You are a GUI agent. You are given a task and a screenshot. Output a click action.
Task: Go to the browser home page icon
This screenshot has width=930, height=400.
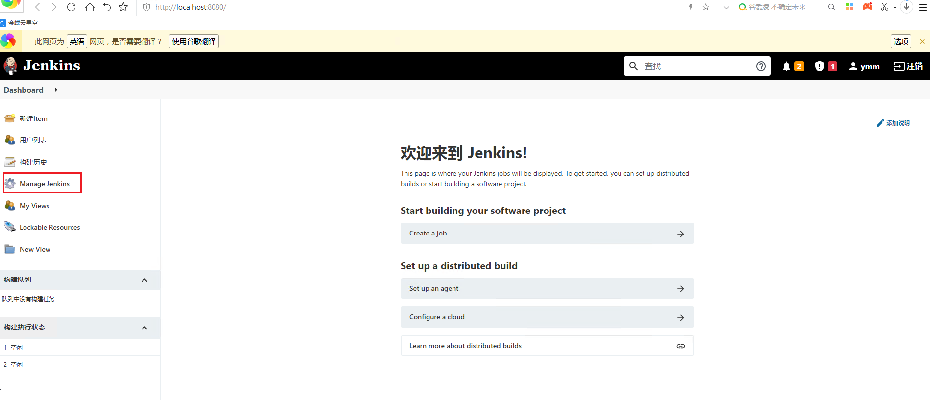tap(90, 7)
